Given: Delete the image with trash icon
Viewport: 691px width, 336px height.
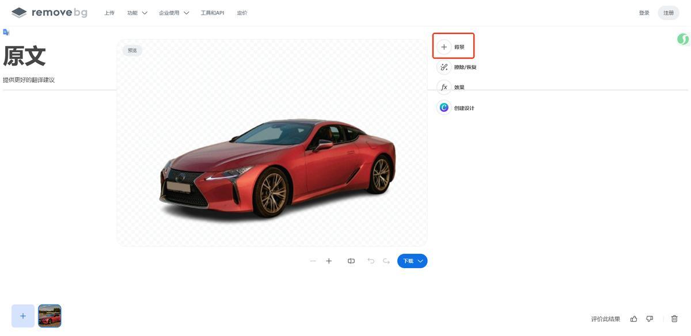Looking at the screenshot, I should pyautogui.click(x=674, y=319).
